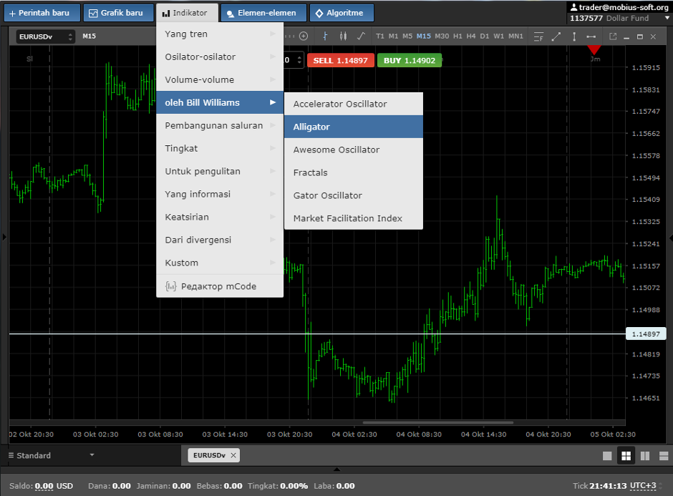Viewport: 673px width, 496px height.
Task: Switch to M1 timeframe
Action: pyautogui.click(x=393, y=37)
